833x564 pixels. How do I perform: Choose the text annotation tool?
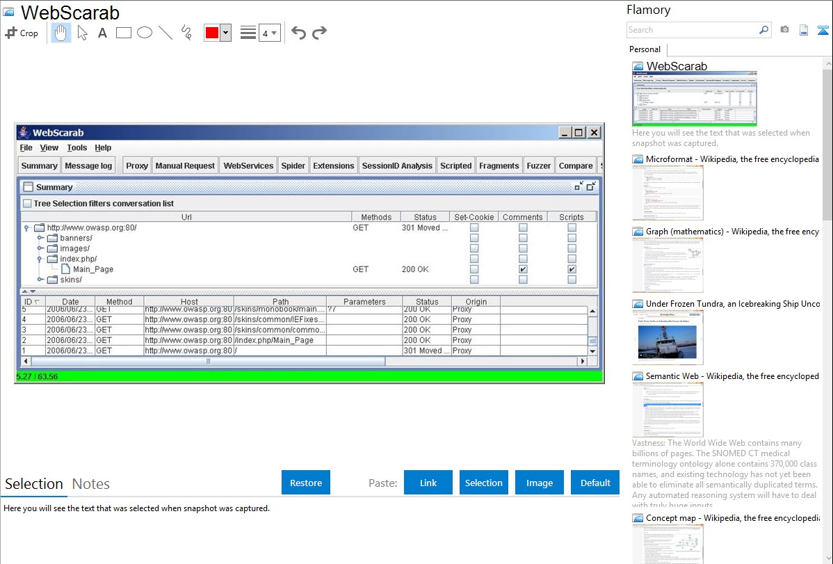[x=102, y=33]
